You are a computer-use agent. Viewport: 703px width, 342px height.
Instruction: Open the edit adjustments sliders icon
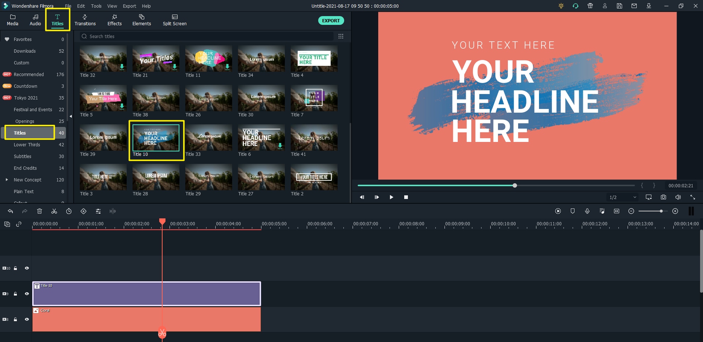[98, 211]
